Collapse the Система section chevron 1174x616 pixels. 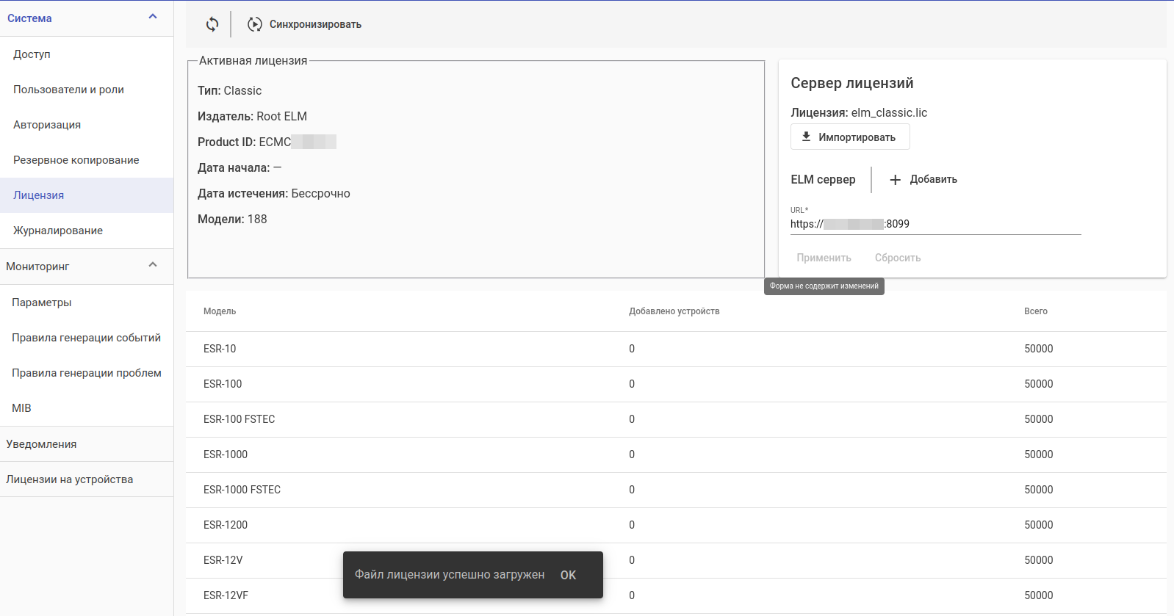[x=153, y=17]
